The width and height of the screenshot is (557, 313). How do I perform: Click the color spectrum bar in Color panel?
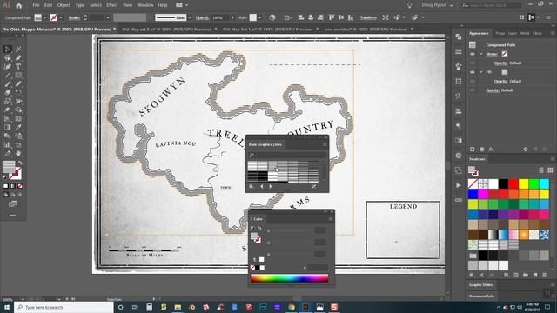tap(289, 278)
